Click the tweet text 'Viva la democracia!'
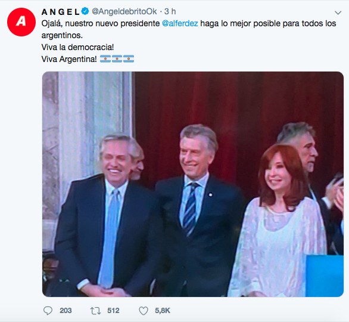This screenshot has height=322, width=349. coord(77,47)
